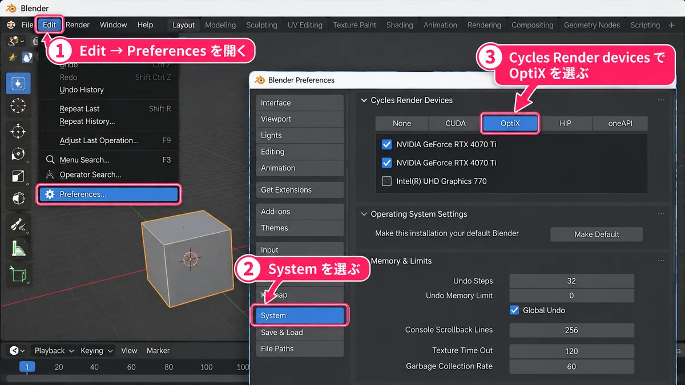Open the Playback dropdown in timeline

pos(54,351)
